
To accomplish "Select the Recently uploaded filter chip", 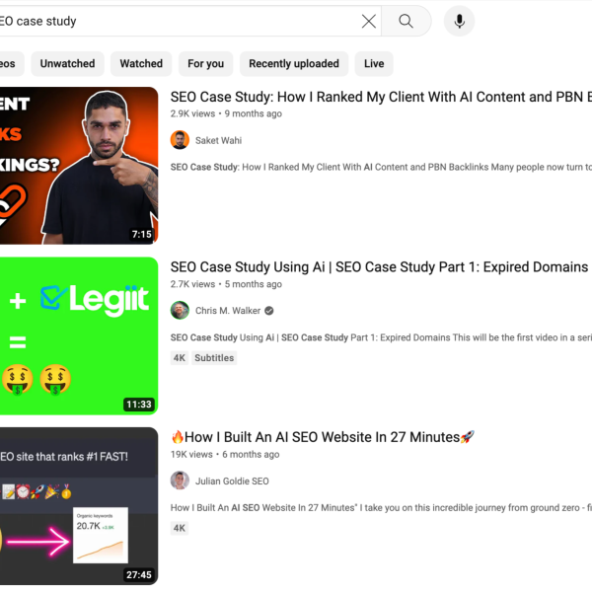I will pyautogui.click(x=294, y=64).
